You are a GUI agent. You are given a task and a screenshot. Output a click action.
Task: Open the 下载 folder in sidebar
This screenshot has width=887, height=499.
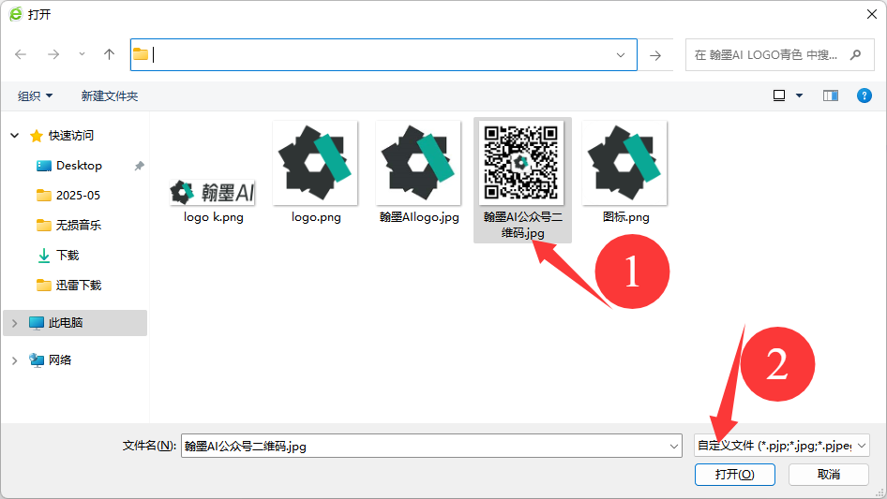point(68,255)
